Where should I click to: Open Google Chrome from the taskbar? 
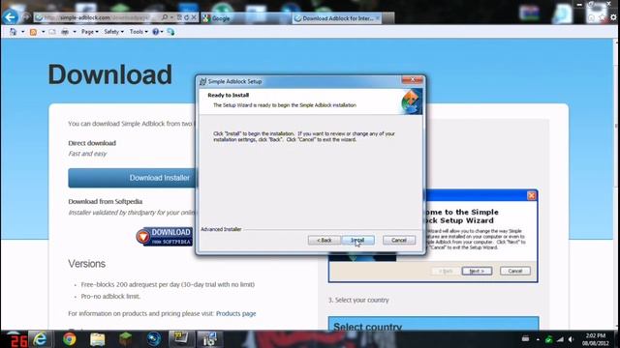(x=70, y=339)
